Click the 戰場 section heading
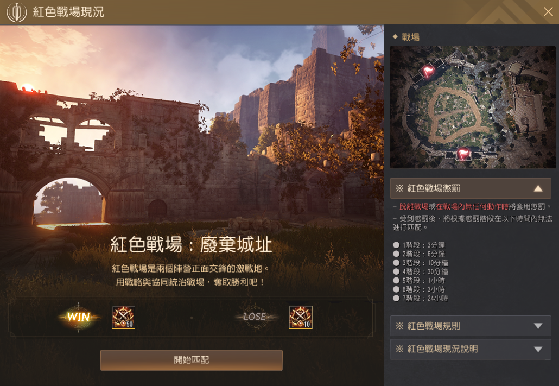 410,37
